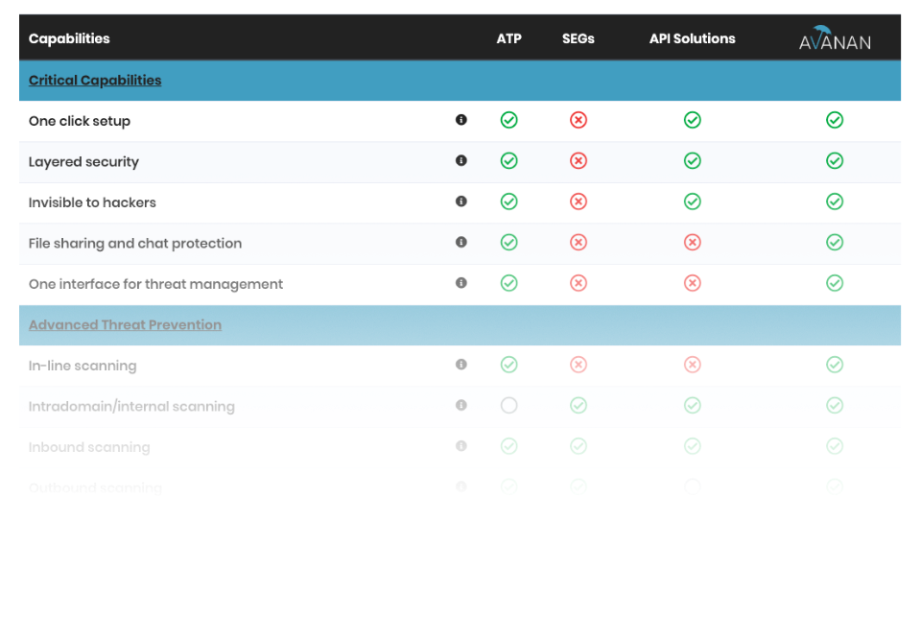Click API Solutions checkmark for Invisible to hackers
Image resolution: width=921 pixels, height=640 pixels.
(693, 201)
